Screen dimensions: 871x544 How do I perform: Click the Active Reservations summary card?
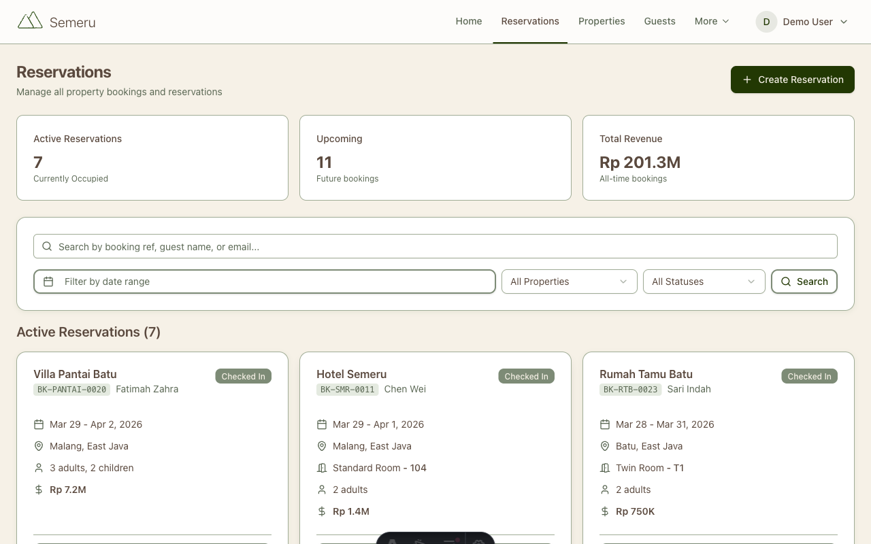click(152, 158)
